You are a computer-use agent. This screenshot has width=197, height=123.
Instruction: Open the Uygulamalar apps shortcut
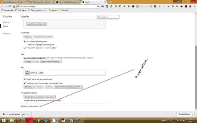[x=7, y=10]
